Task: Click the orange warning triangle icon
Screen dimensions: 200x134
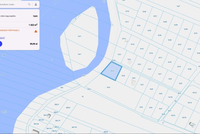Action: (36, 31)
